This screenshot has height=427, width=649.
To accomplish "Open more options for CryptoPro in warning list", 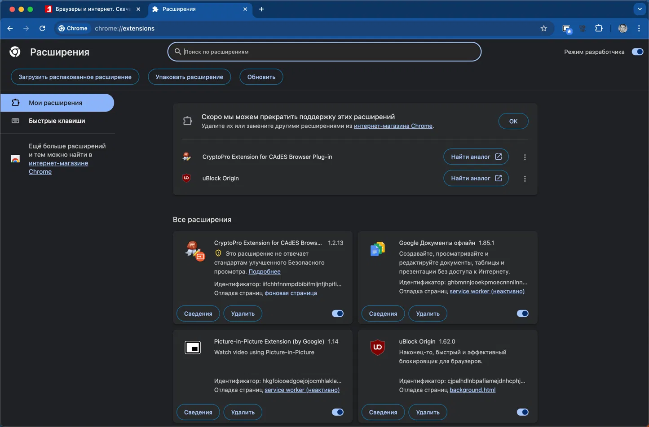I will coord(525,157).
